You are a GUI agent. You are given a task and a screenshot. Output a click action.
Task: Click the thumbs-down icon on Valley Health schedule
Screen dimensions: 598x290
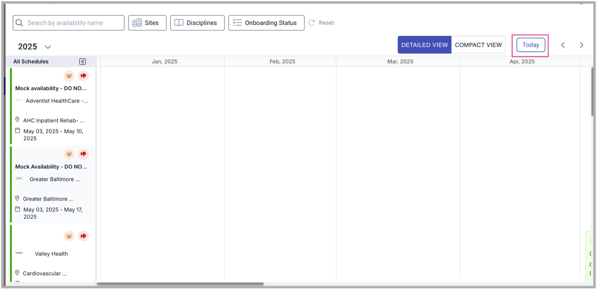point(84,236)
